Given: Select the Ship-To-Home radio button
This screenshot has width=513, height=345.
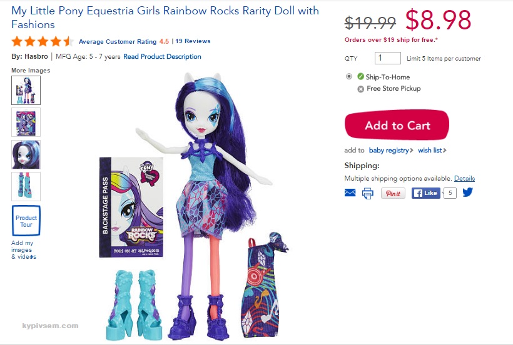Looking at the screenshot, I should point(349,76).
